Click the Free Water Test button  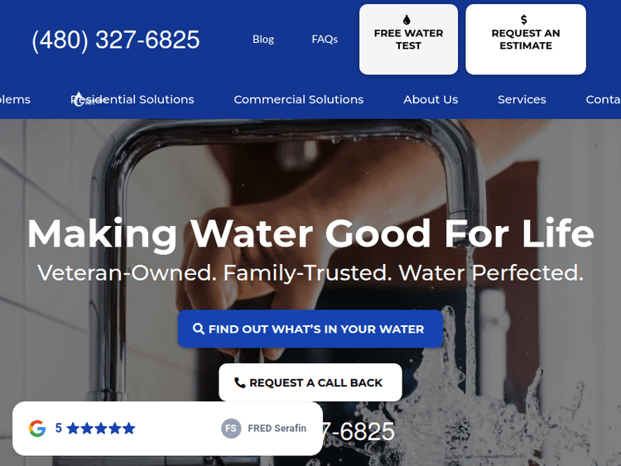(x=408, y=39)
